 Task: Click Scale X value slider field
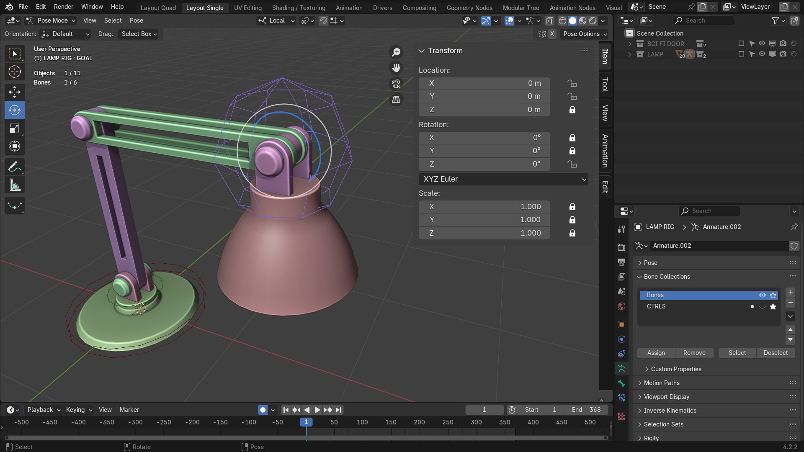[x=484, y=207]
